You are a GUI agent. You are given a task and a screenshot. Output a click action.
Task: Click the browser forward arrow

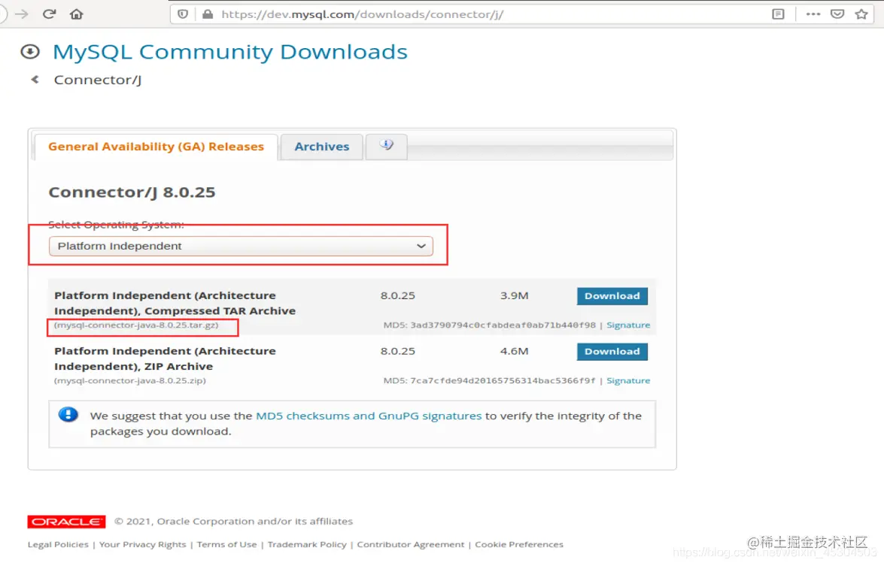coord(21,14)
